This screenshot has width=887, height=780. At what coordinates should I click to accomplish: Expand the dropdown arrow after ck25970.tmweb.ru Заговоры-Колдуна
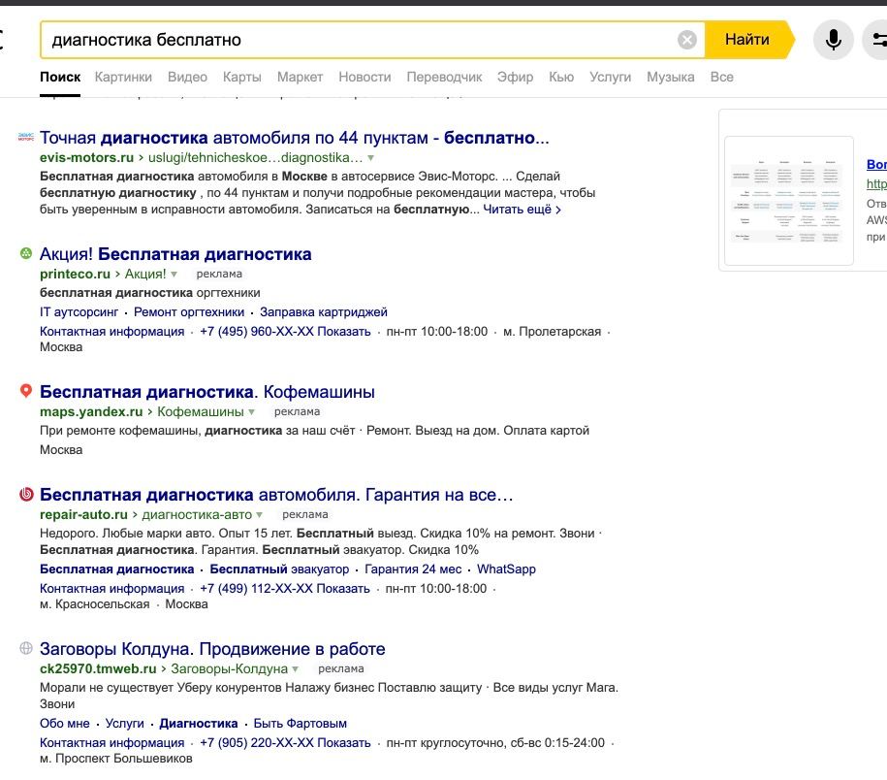point(296,669)
